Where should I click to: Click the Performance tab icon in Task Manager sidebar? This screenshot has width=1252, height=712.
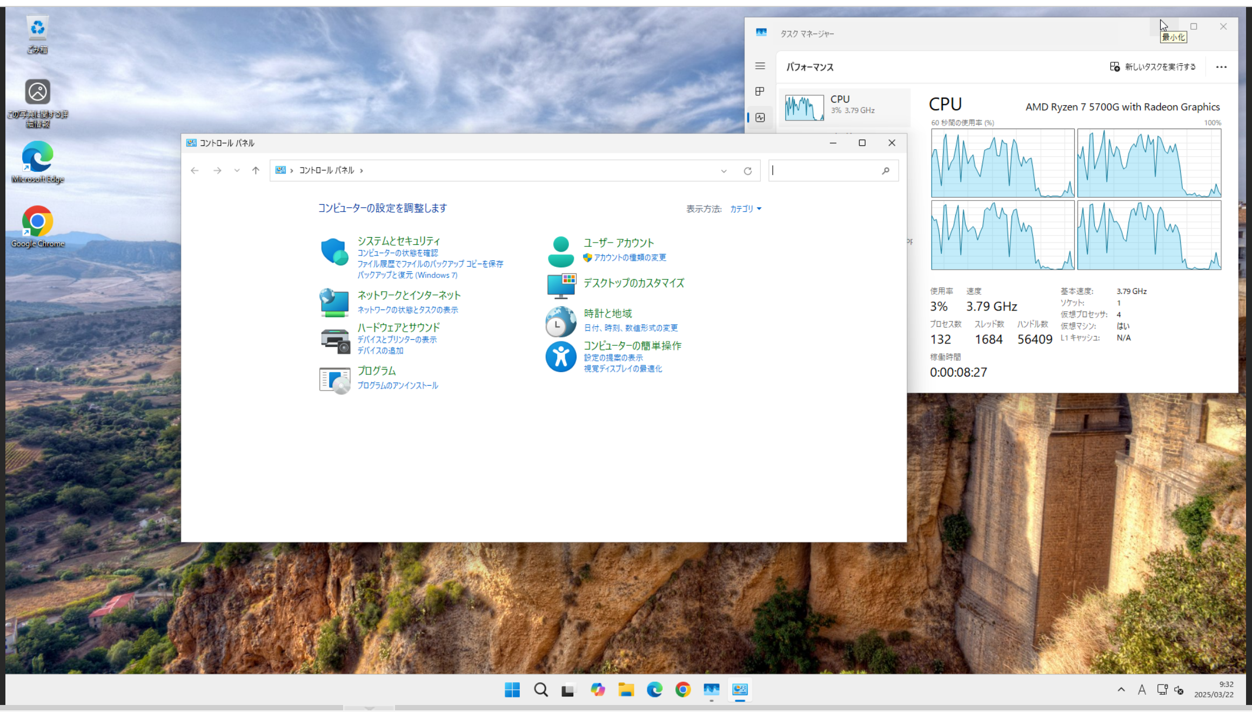point(760,117)
